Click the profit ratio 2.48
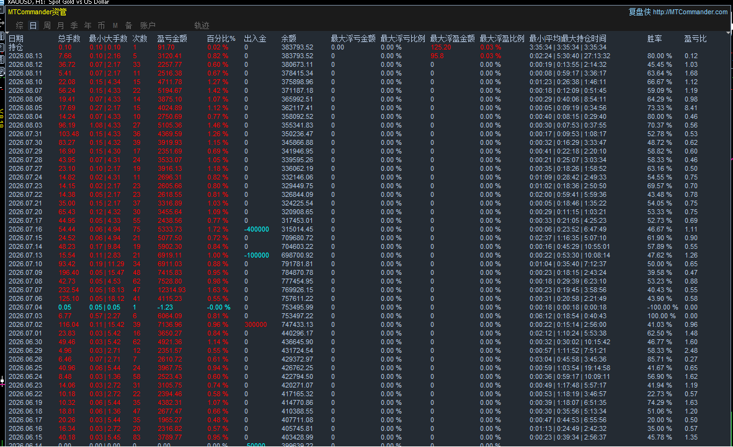This screenshot has height=447, width=733. click(x=691, y=351)
